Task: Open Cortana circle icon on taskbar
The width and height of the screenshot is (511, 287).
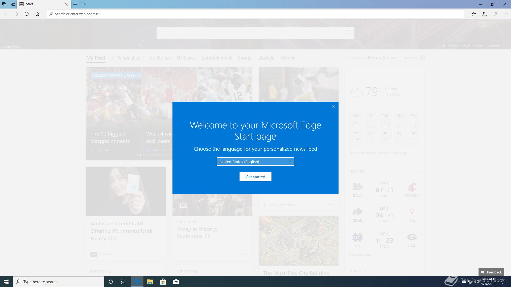Action: [111, 282]
